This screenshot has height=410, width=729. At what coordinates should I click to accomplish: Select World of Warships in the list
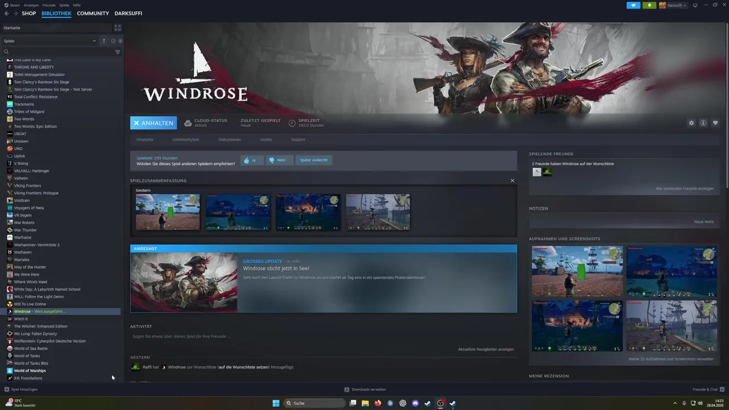(30, 371)
